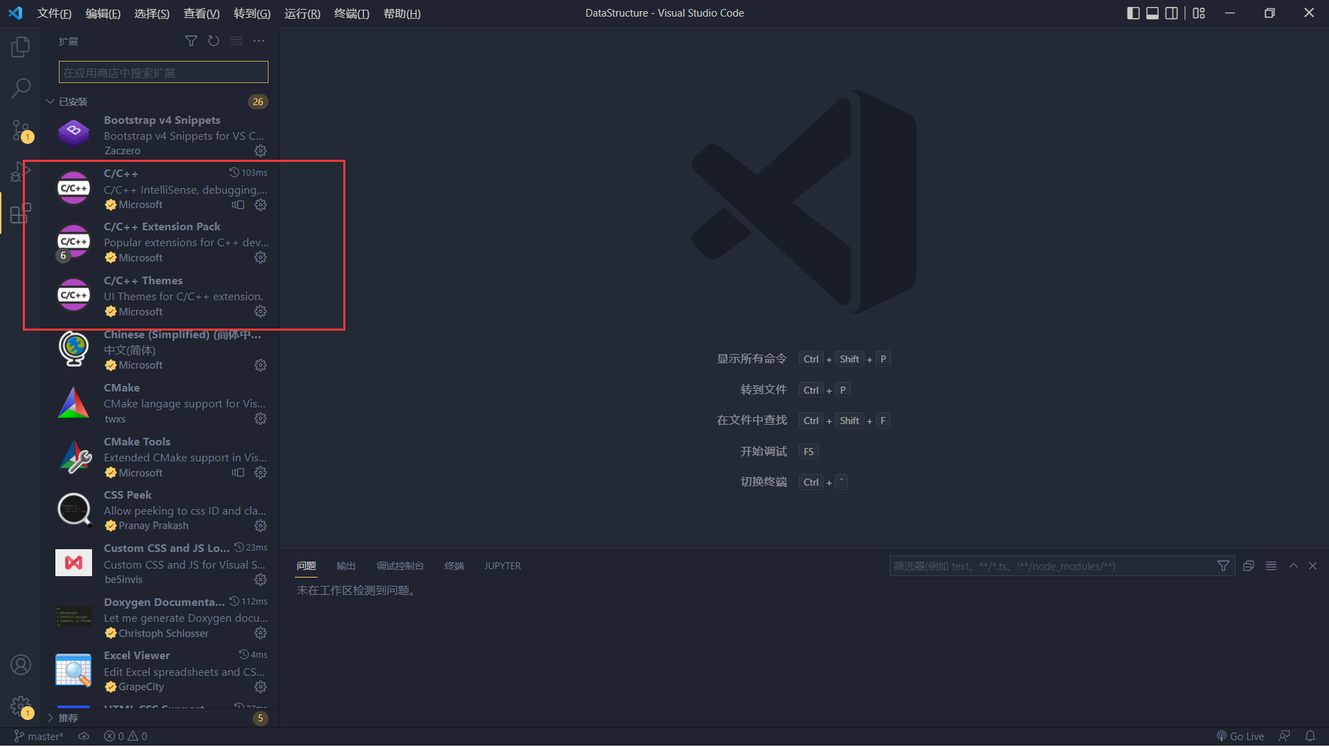Click the master* branch indicator
This screenshot has width=1329, height=747.
tap(39, 736)
